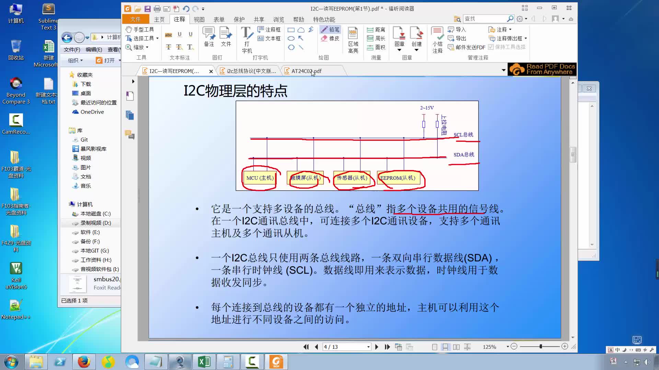Open the page number dropdown
Screen dimensions: 659x370
(x=368, y=347)
